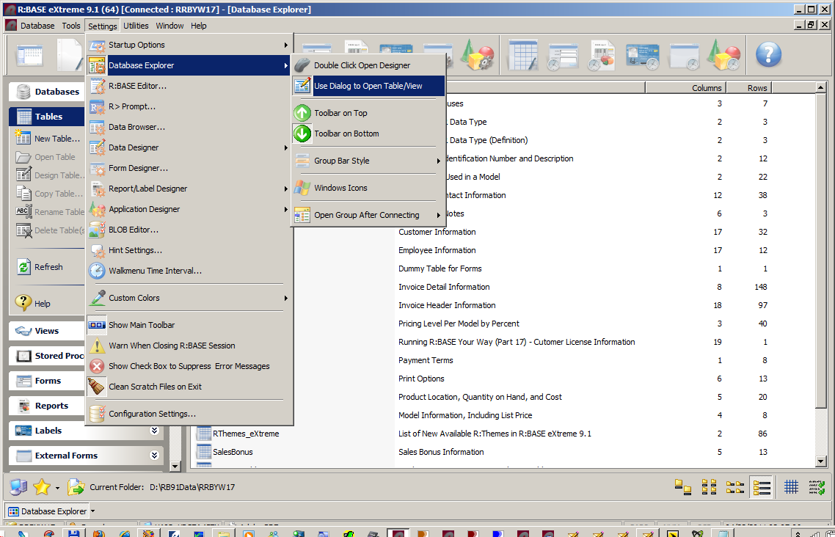Click the Custom Colors eyedropper icon
The image size is (835, 537).
click(x=97, y=298)
